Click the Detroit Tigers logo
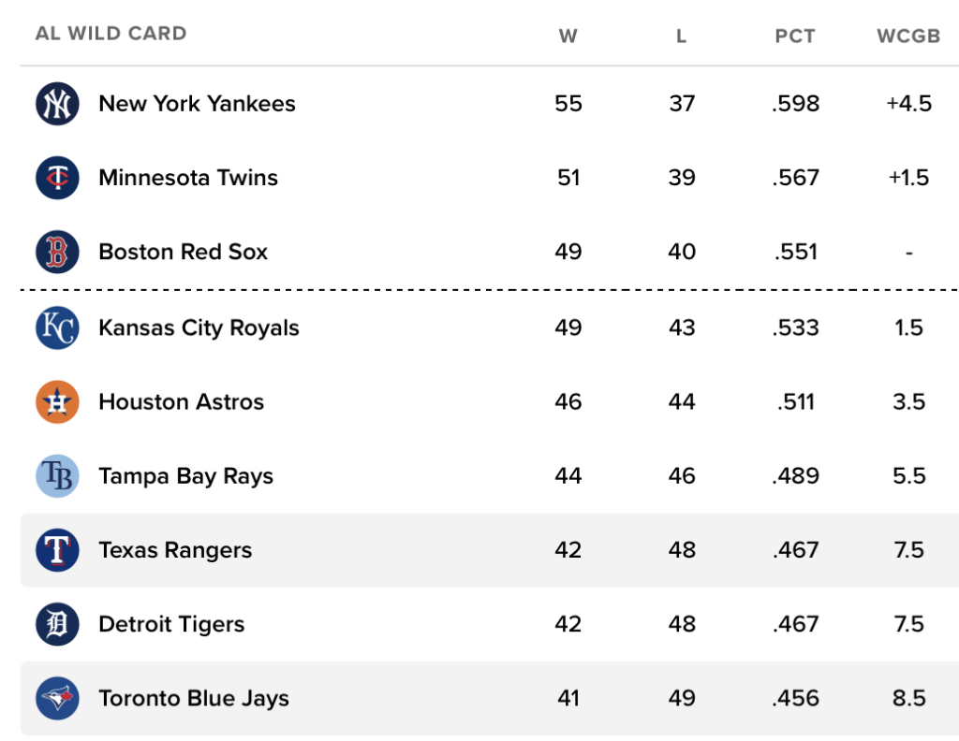The height and width of the screenshot is (741, 959). (x=57, y=624)
